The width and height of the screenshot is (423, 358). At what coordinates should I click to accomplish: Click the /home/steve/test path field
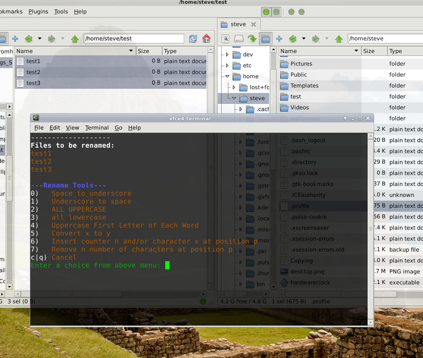[134, 39]
